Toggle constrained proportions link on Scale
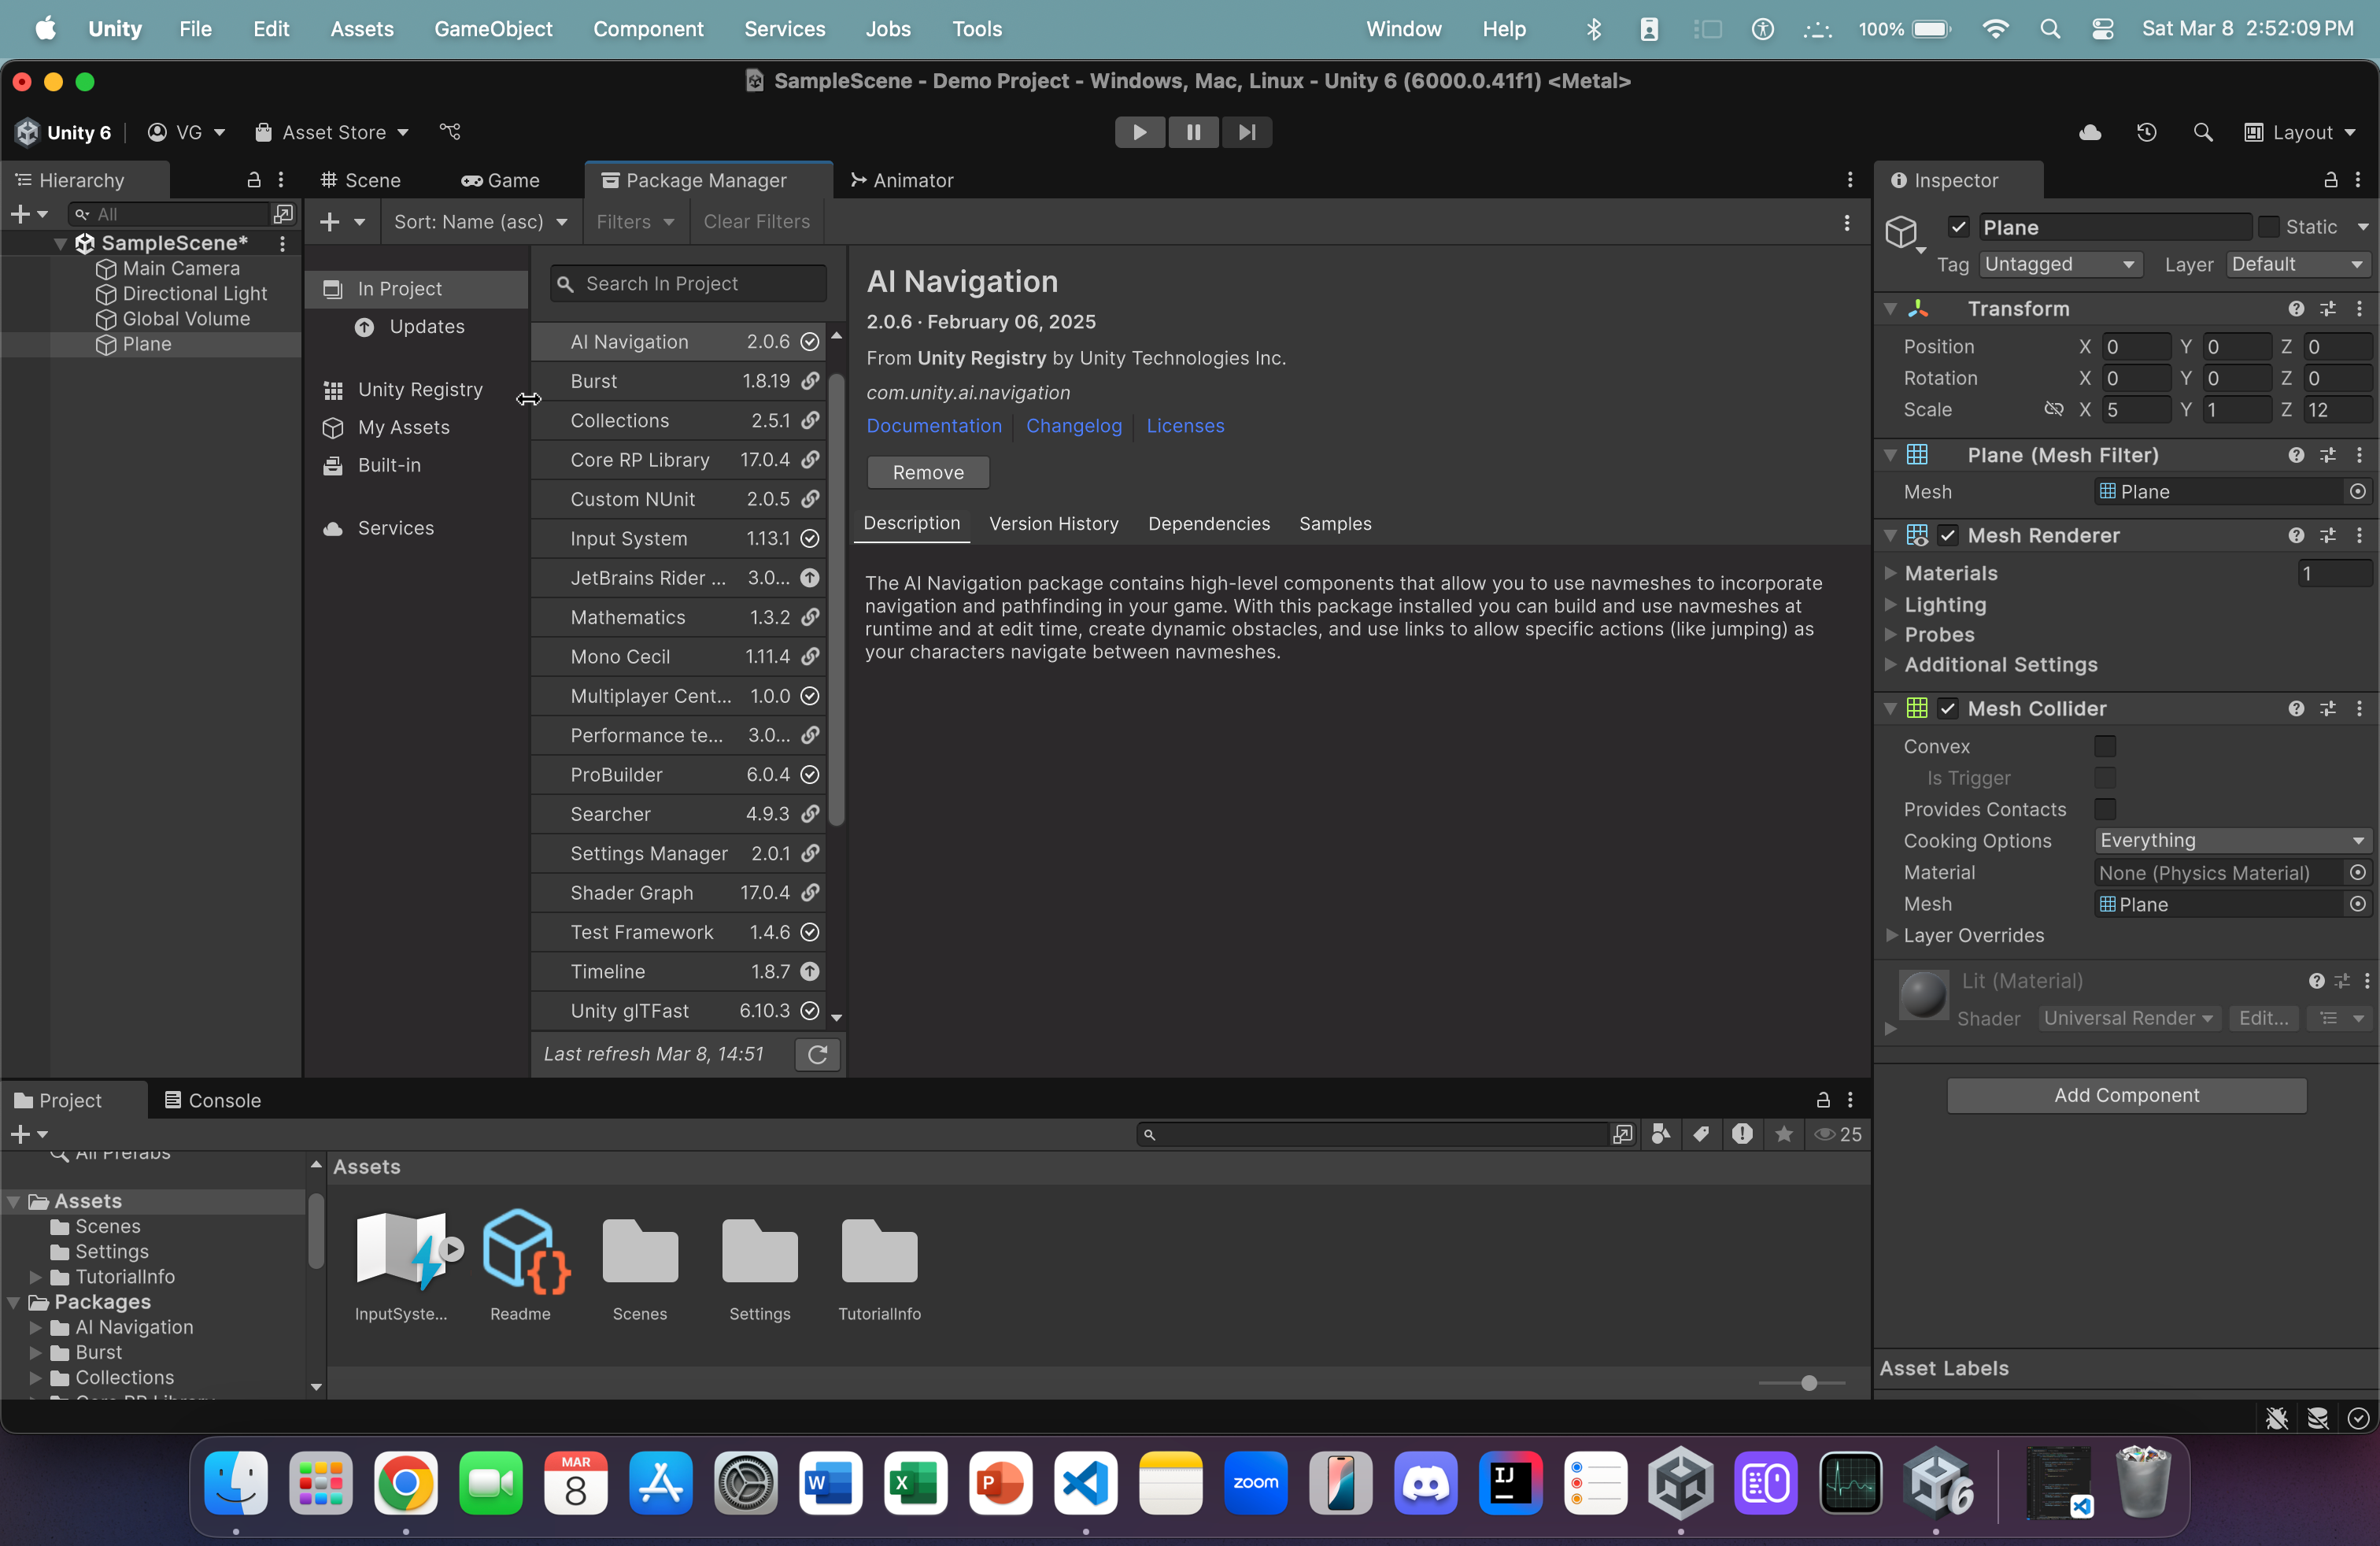Viewport: 2380px width, 1546px height. point(2053,410)
